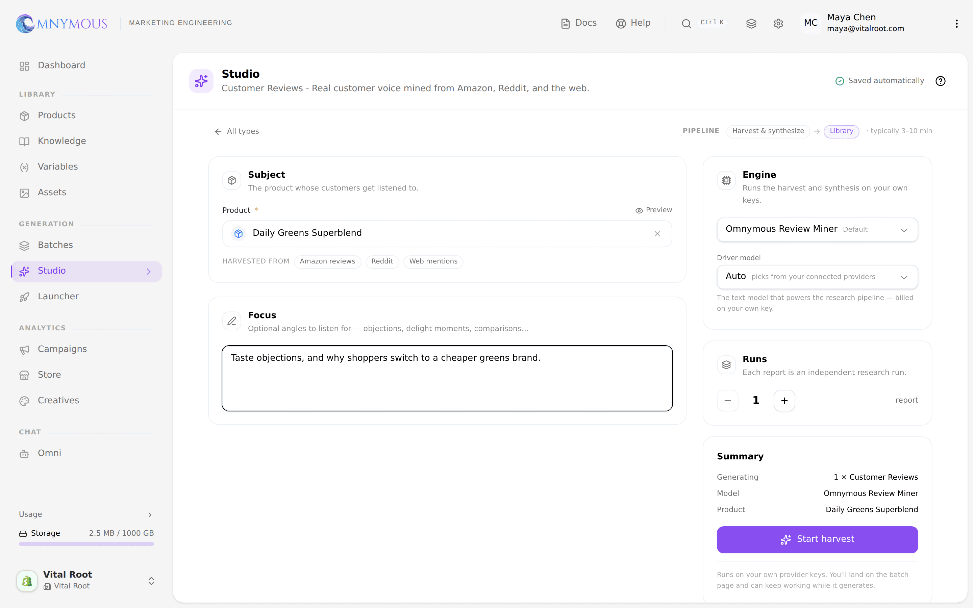Click the Harvest & synthesize pipeline chip
This screenshot has height=608, width=973.
tap(768, 131)
